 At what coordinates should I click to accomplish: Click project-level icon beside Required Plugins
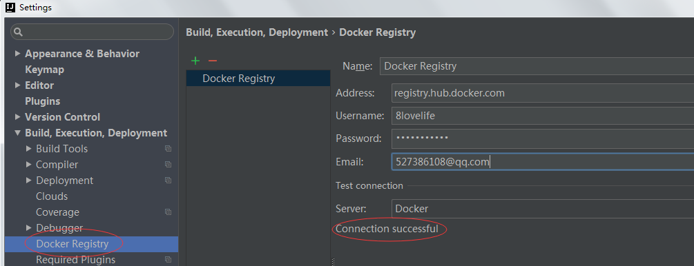pyautogui.click(x=168, y=259)
